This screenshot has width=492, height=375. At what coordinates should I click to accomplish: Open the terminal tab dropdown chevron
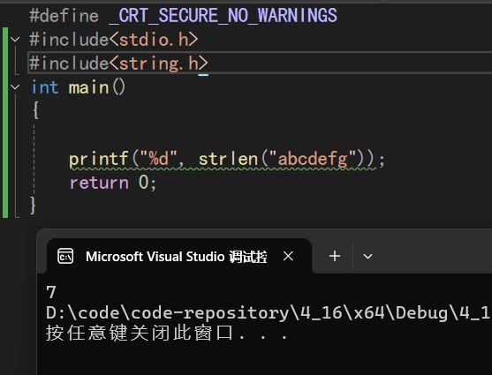pos(367,257)
